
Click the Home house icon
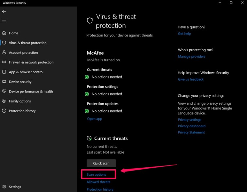click(x=4, y=33)
